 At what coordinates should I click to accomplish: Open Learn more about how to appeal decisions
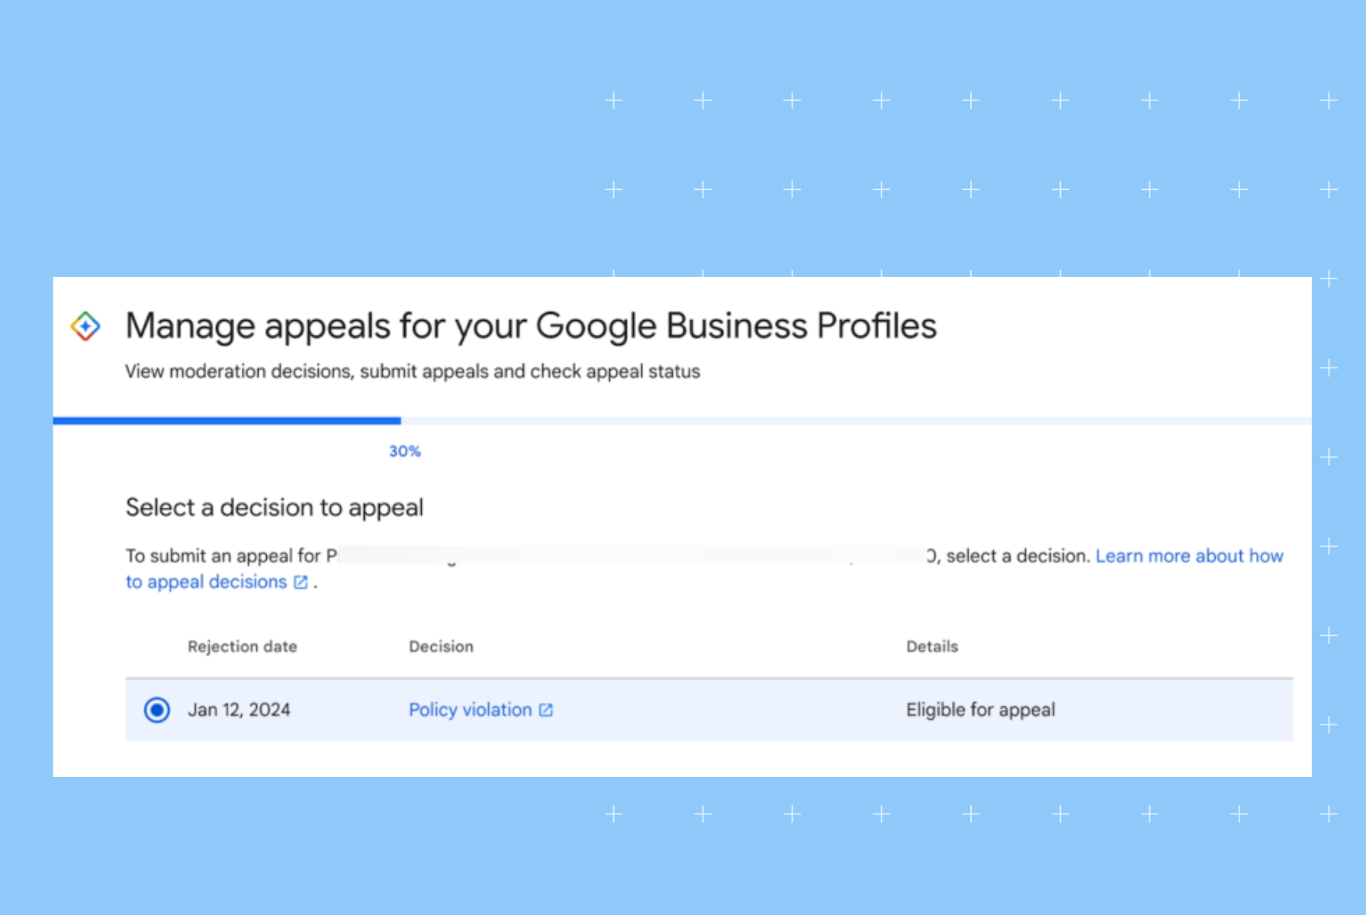point(1188,556)
